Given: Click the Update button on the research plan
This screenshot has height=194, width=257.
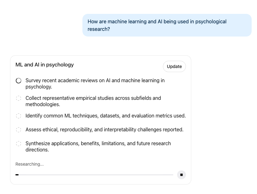Looking at the screenshot, I should 174,66.
